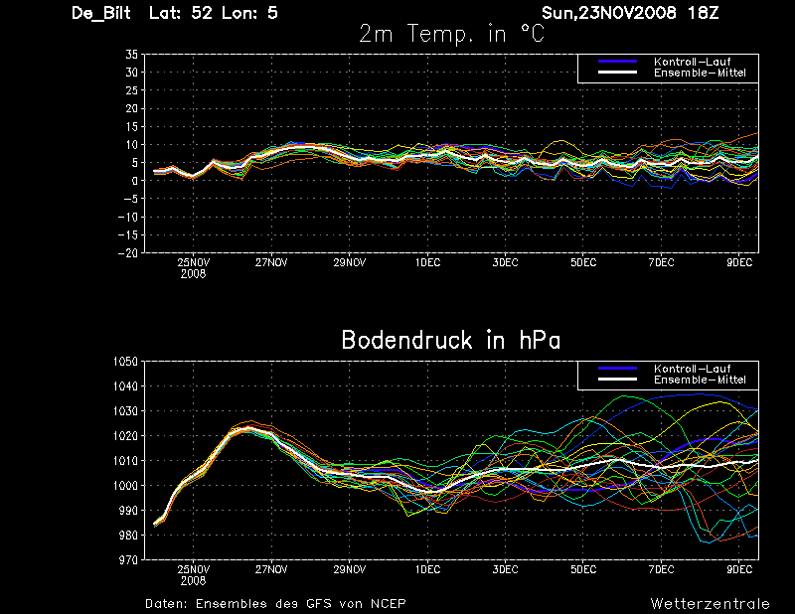
Task: Click the '2m Temp. in °C' chart title
Action: tap(451, 35)
